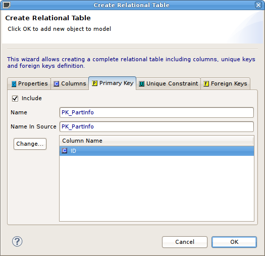Image resolution: width=265 pixels, height=256 pixels.
Task: Edit the Name In Source field
Action: coord(156,126)
